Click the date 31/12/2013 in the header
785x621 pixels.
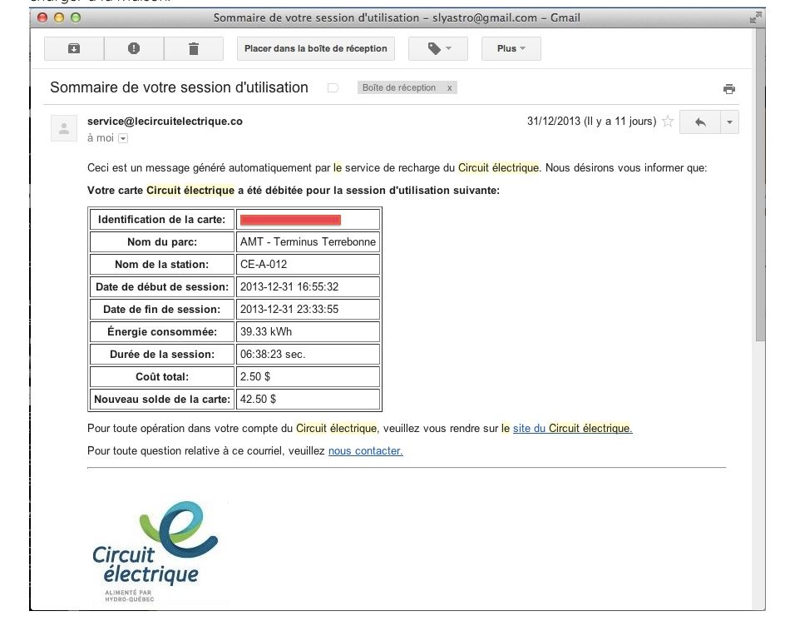click(x=553, y=122)
